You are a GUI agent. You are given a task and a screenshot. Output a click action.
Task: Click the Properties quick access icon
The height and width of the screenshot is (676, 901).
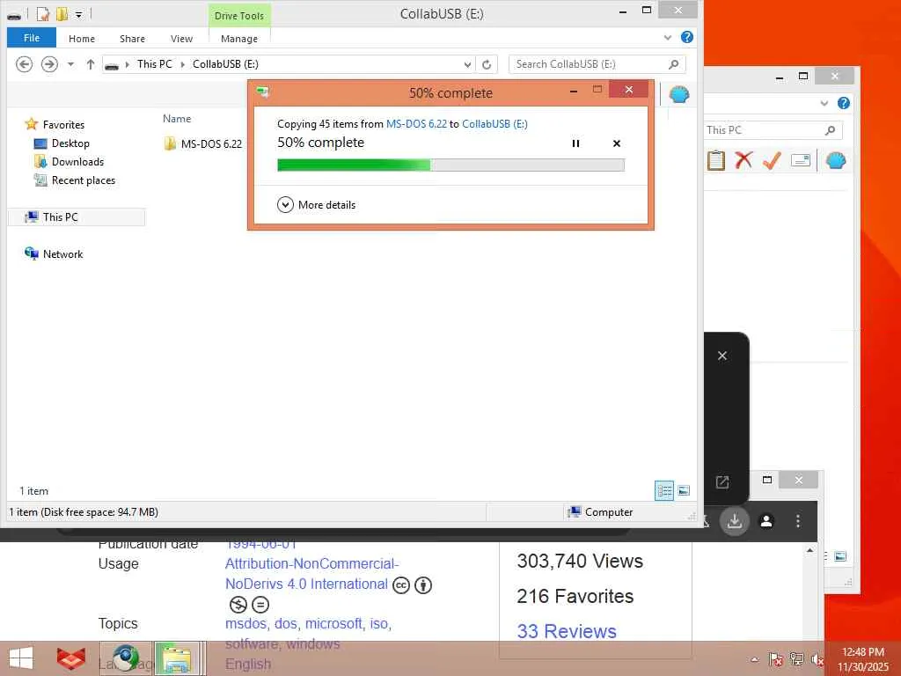tap(42, 14)
